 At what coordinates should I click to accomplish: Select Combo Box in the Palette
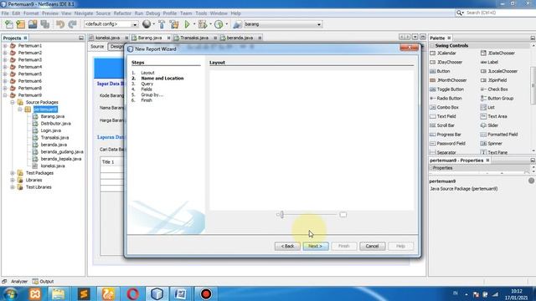(444, 108)
